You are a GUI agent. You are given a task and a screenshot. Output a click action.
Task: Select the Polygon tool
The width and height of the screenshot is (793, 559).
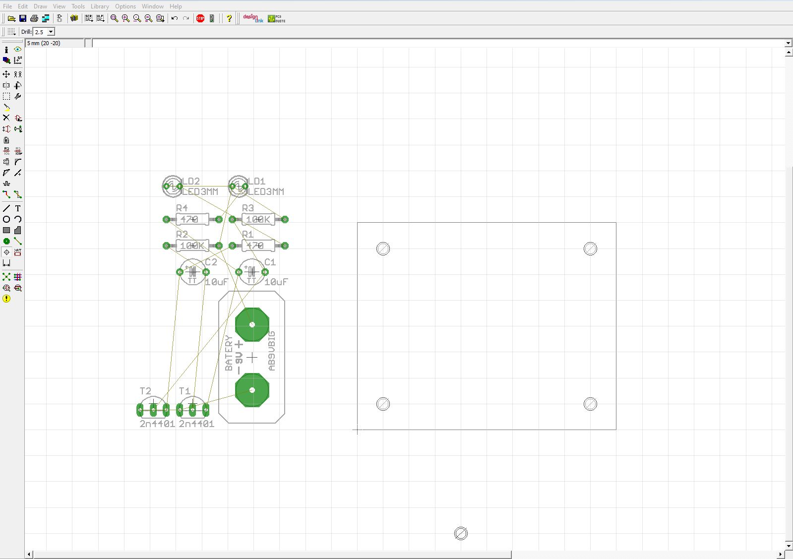[18, 230]
